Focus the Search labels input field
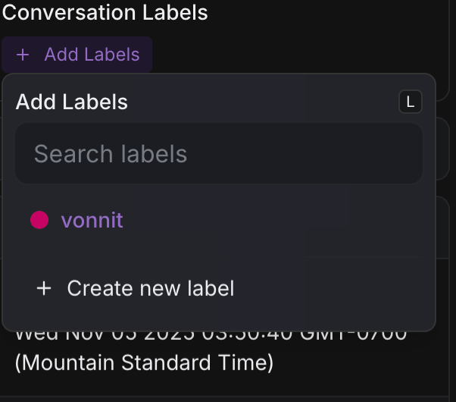 (x=218, y=154)
